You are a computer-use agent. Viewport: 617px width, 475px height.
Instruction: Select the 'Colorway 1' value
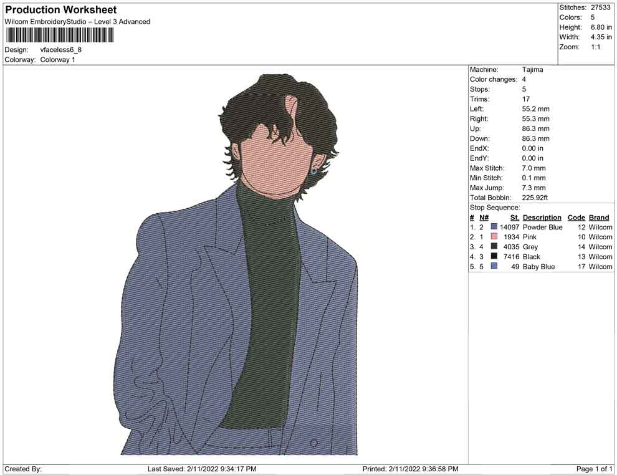tap(57, 60)
